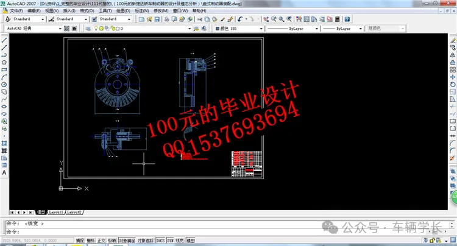Screen dimensions: 457x246
Task: Select the Multiline Text tool
Action: (x=4, y=173)
